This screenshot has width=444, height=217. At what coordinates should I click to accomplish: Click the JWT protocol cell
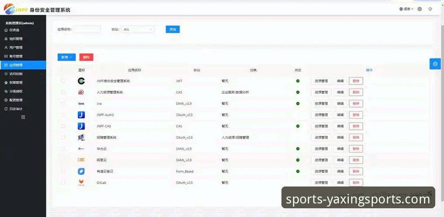[x=179, y=81]
